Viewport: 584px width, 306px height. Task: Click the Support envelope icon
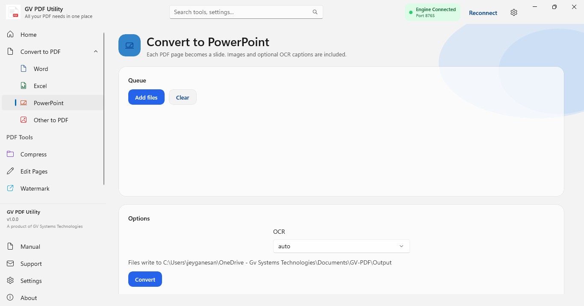(x=11, y=264)
